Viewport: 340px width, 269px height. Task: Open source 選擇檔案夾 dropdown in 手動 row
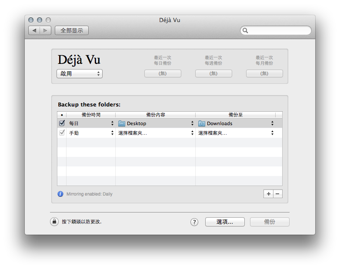point(156,133)
